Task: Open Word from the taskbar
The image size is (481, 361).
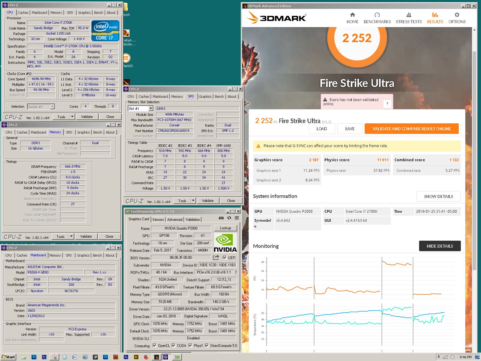Action: pos(75,357)
